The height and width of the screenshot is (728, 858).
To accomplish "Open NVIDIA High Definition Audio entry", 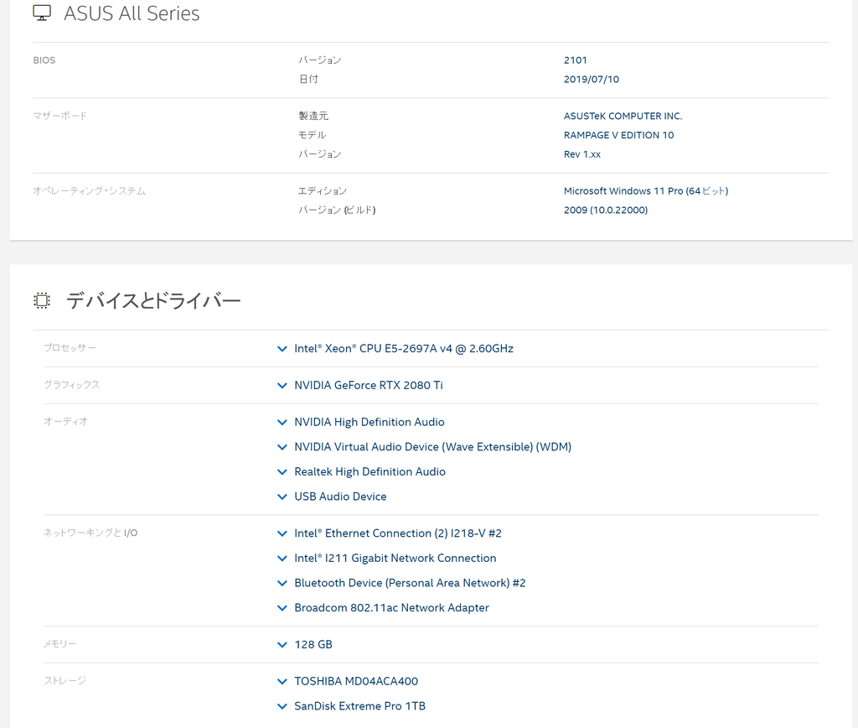I will tap(370, 422).
